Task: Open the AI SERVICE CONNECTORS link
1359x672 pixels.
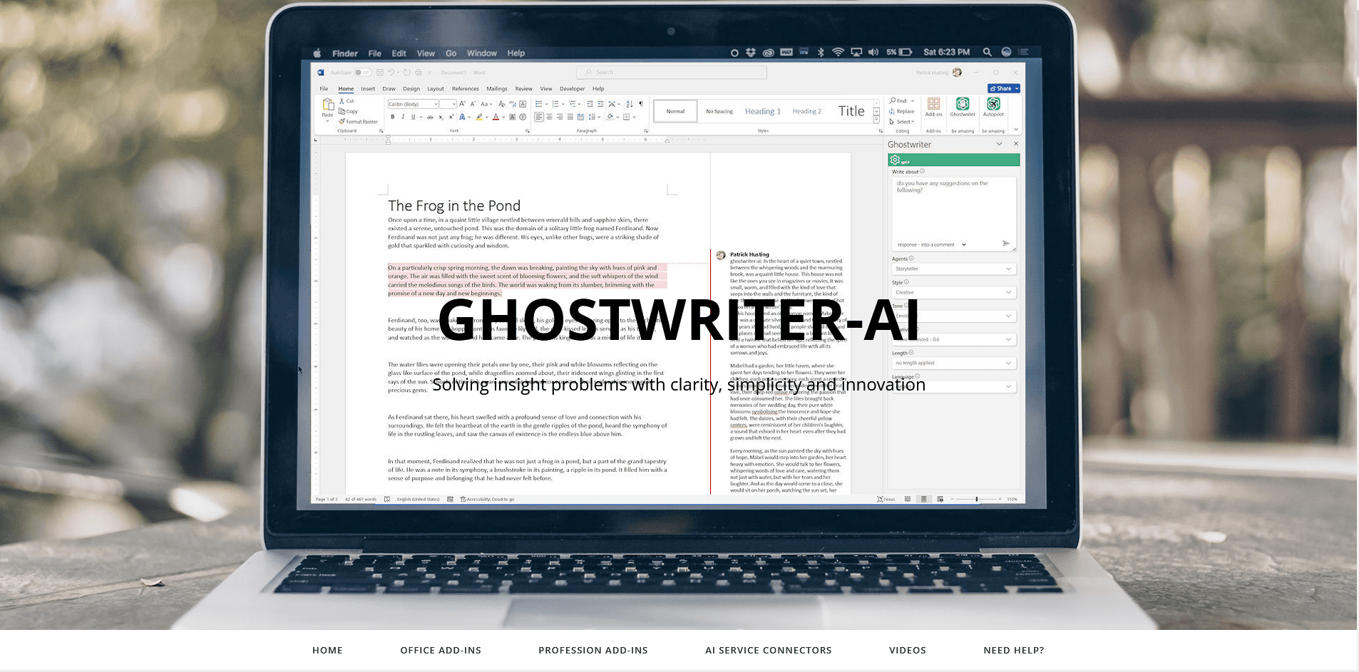Action: 769,650
